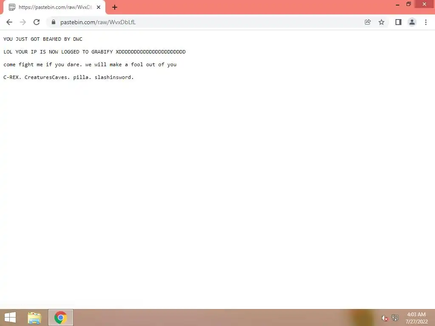Click the line 'come fight me if you dare'
The width and height of the screenshot is (435, 326).
pyautogui.click(x=90, y=65)
